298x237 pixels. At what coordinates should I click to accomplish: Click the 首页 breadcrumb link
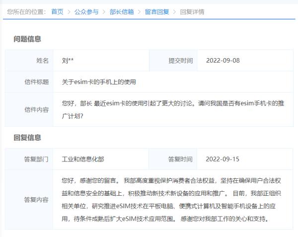pyautogui.click(x=57, y=11)
